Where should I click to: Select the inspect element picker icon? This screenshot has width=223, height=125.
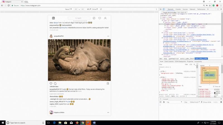pos(161,9)
